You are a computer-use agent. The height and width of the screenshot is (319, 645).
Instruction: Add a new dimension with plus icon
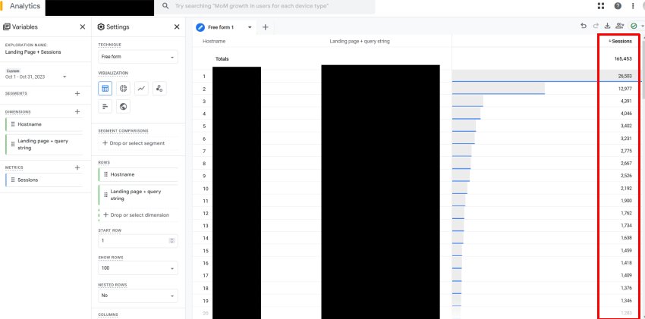[x=77, y=111]
